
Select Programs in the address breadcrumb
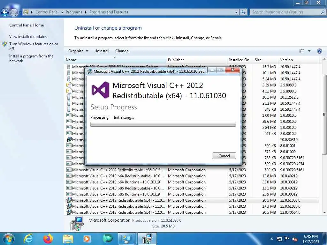pyautogui.click(x=74, y=12)
